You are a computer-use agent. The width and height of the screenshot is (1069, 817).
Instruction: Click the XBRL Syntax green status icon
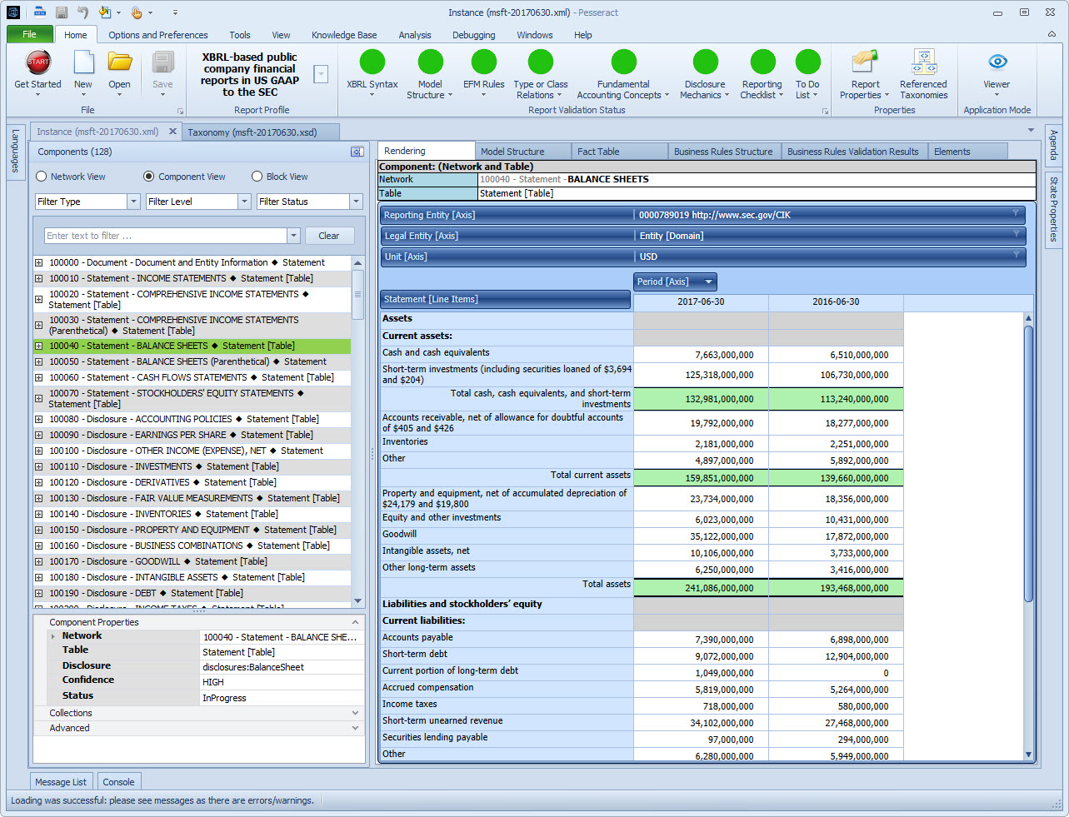click(x=372, y=62)
